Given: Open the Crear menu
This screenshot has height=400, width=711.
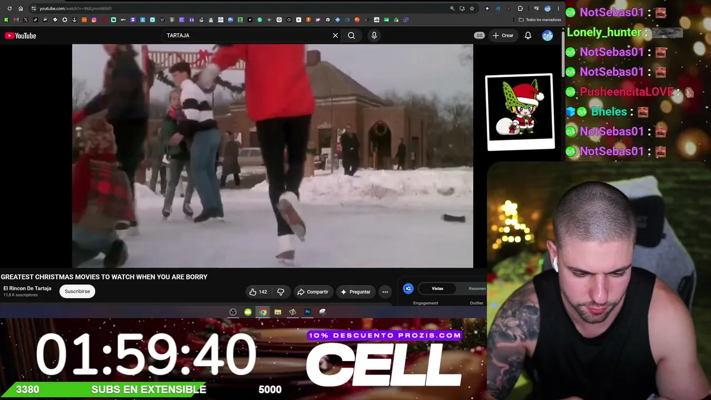Looking at the screenshot, I should pos(503,36).
